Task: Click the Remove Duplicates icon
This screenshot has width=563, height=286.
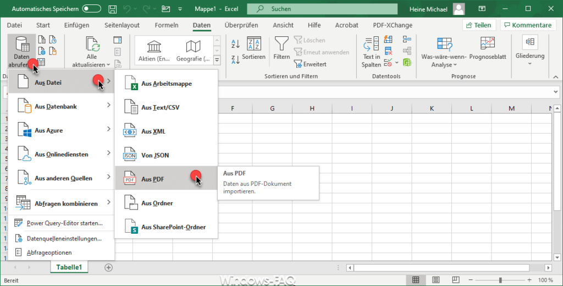Action: (388, 51)
